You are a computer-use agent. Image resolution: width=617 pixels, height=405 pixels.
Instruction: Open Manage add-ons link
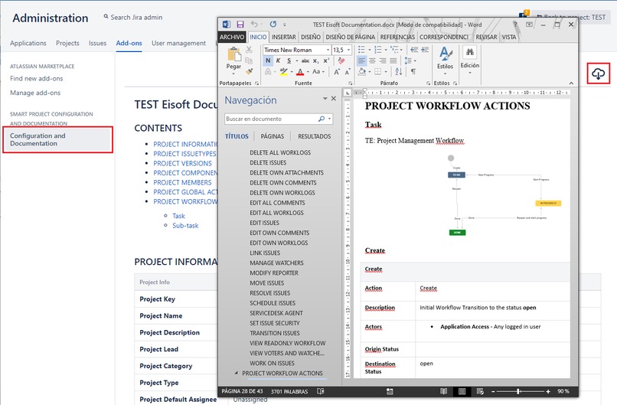point(35,93)
